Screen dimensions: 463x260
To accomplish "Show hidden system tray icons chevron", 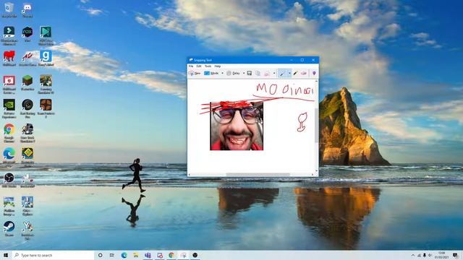I will [x=413, y=255].
